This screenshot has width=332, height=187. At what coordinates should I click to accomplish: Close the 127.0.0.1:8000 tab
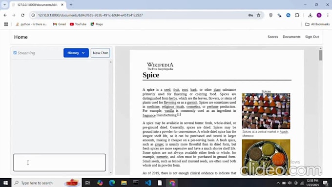coord(62,5)
